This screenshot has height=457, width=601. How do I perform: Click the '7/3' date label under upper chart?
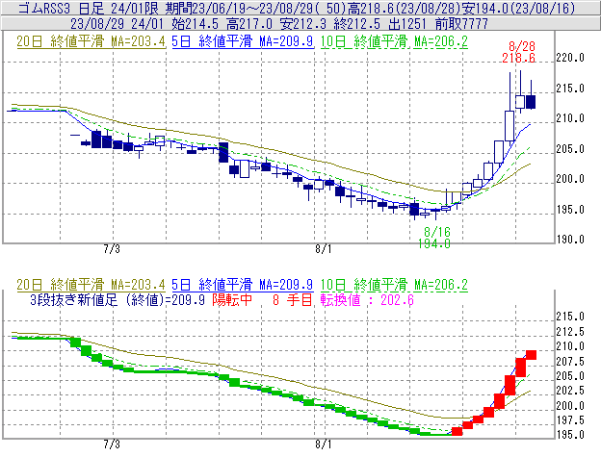pos(112,249)
